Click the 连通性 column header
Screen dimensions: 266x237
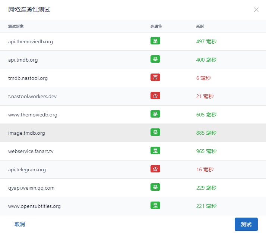[x=156, y=26]
